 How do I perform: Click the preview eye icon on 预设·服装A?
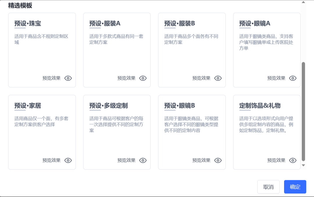(x=143, y=78)
